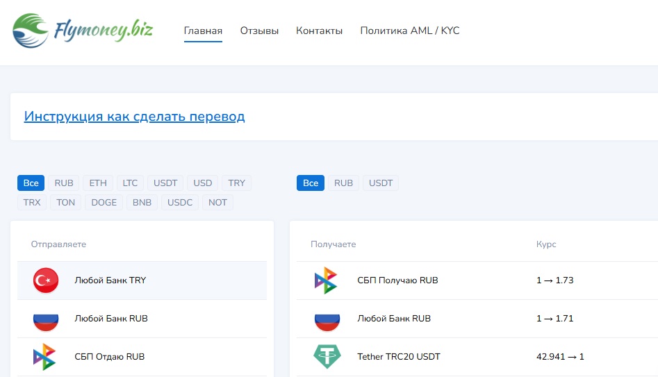Select the Все filter in the receive column
The width and height of the screenshot is (658, 377).
(311, 183)
